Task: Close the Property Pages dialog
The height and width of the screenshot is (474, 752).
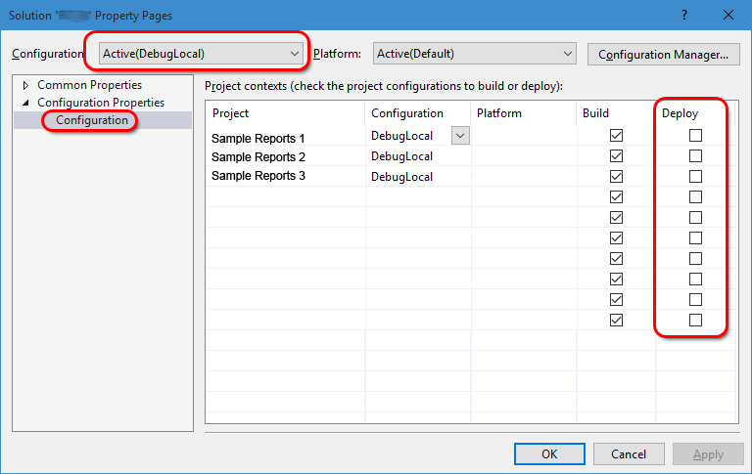Action: point(728,15)
